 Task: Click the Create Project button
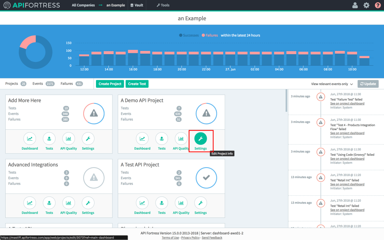110,84
